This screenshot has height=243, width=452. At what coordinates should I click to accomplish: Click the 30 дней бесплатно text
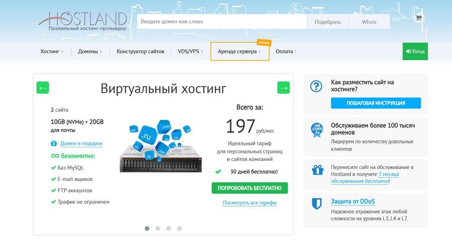[x=254, y=172]
